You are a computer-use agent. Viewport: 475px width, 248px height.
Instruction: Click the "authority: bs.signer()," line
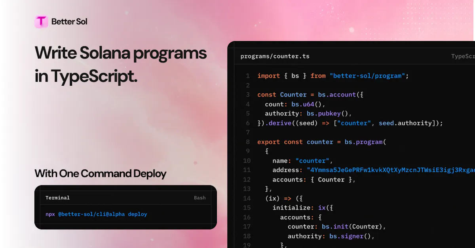click(x=331, y=237)
